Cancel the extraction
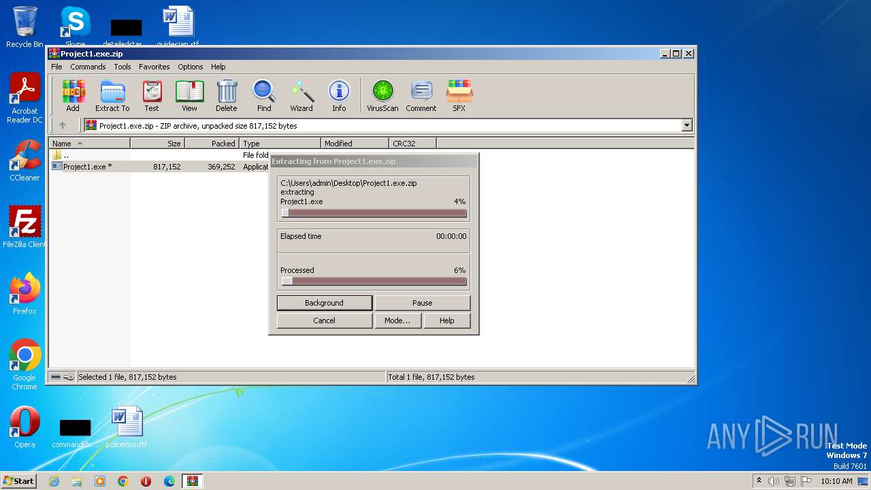Screen dimensions: 871x490 [325, 321]
